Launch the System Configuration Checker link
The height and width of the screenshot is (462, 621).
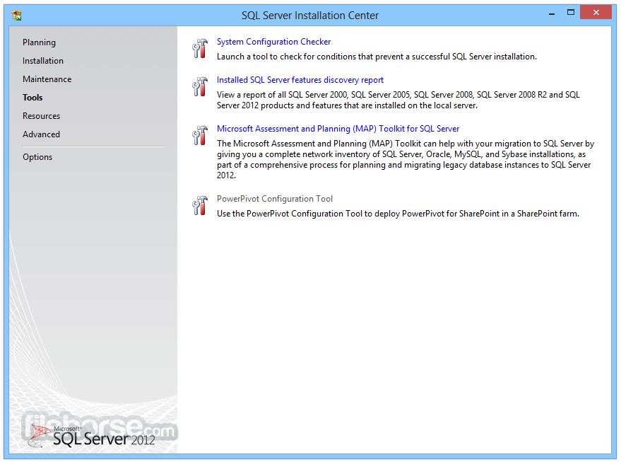(x=273, y=42)
